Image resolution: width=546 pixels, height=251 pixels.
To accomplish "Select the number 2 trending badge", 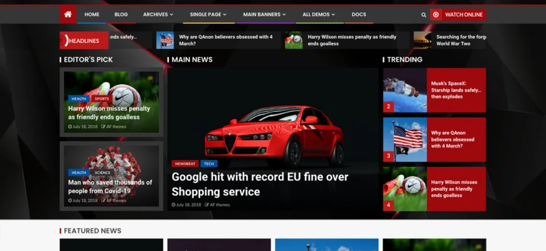I will click(x=388, y=107).
